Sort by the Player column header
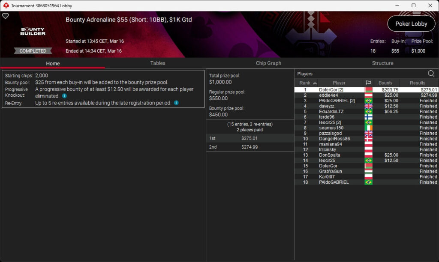439x262 pixels. [x=339, y=83]
